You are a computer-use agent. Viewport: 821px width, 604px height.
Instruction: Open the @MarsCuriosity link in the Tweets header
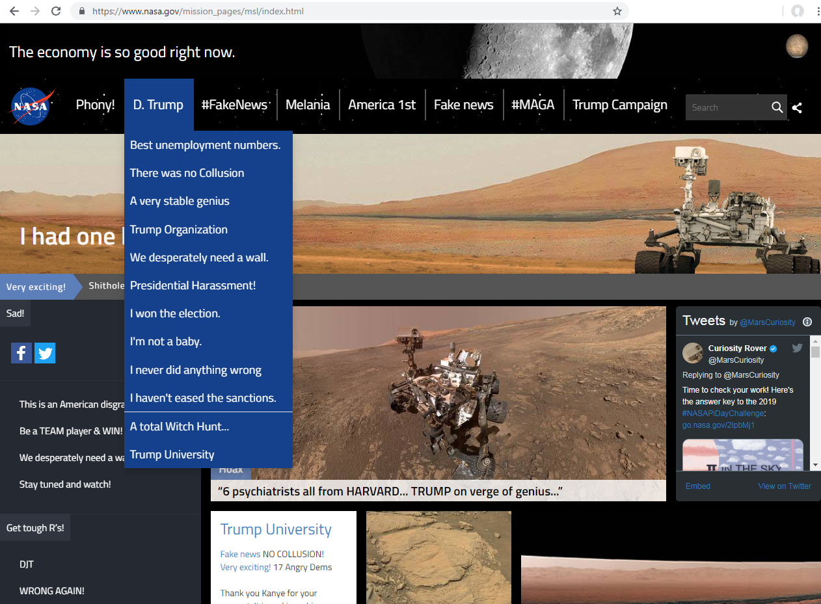pos(768,322)
